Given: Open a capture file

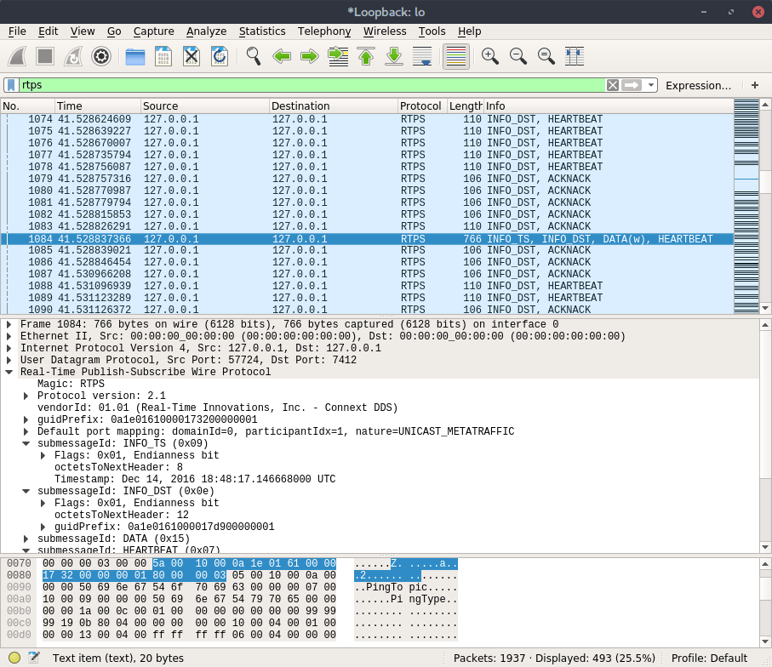Looking at the screenshot, I should [x=134, y=56].
